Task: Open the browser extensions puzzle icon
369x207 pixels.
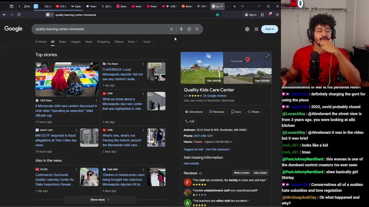Action: [262, 15]
